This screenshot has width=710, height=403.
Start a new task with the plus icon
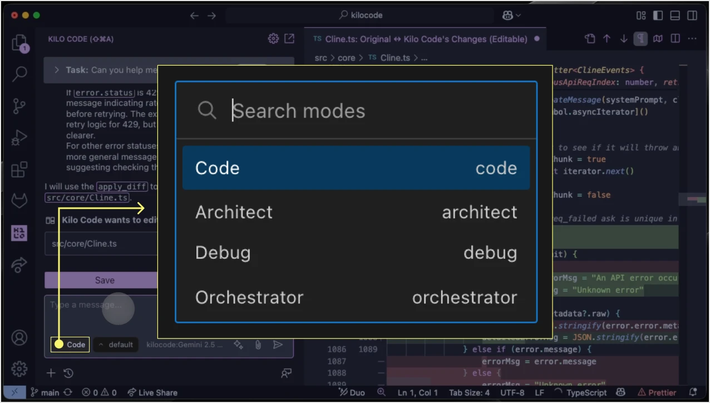coord(51,373)
